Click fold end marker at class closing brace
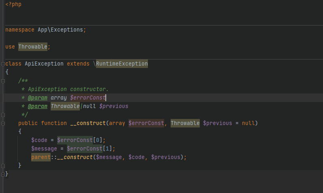 pyautogui.click(x=3, y=174)
